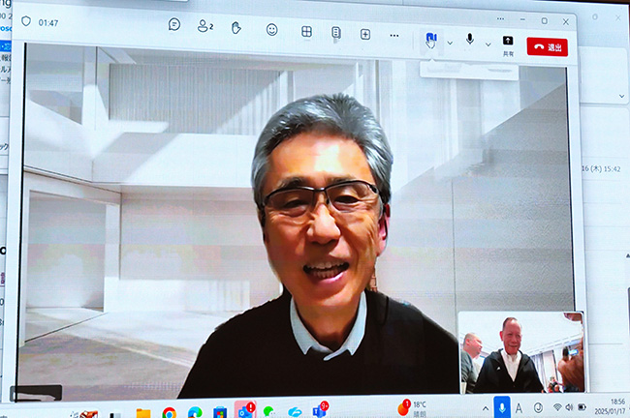Screen dimensions: 630x418
Task: Mute or unmute the microphone
Action: pos(470,39)
